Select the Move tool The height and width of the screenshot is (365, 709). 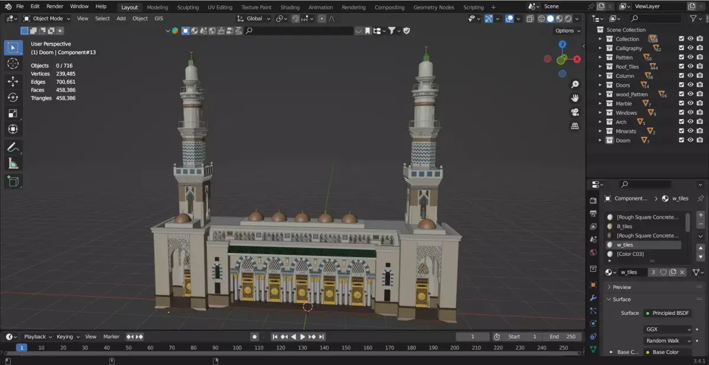pyautogui.click(x=13, y=81)
